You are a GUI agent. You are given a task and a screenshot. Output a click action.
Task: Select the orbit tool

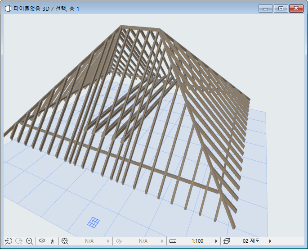click(x=42, y=241)
